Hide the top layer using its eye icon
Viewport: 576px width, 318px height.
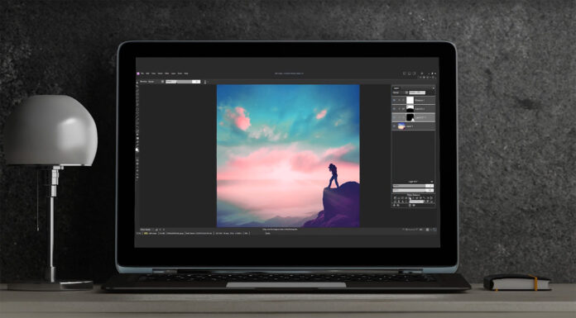(394, 100)
